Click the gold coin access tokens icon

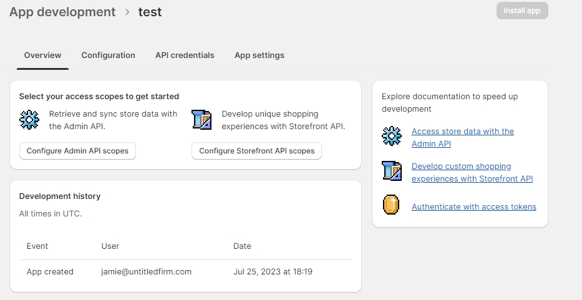tap(391, 205)
